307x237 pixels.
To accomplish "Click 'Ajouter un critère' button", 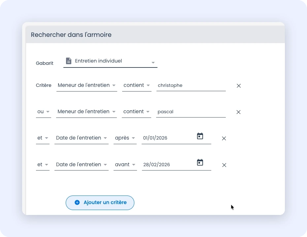I will click(100, 203).
